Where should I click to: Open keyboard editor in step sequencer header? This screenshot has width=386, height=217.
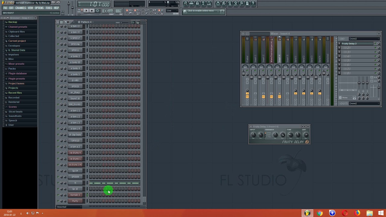[138, 22]
